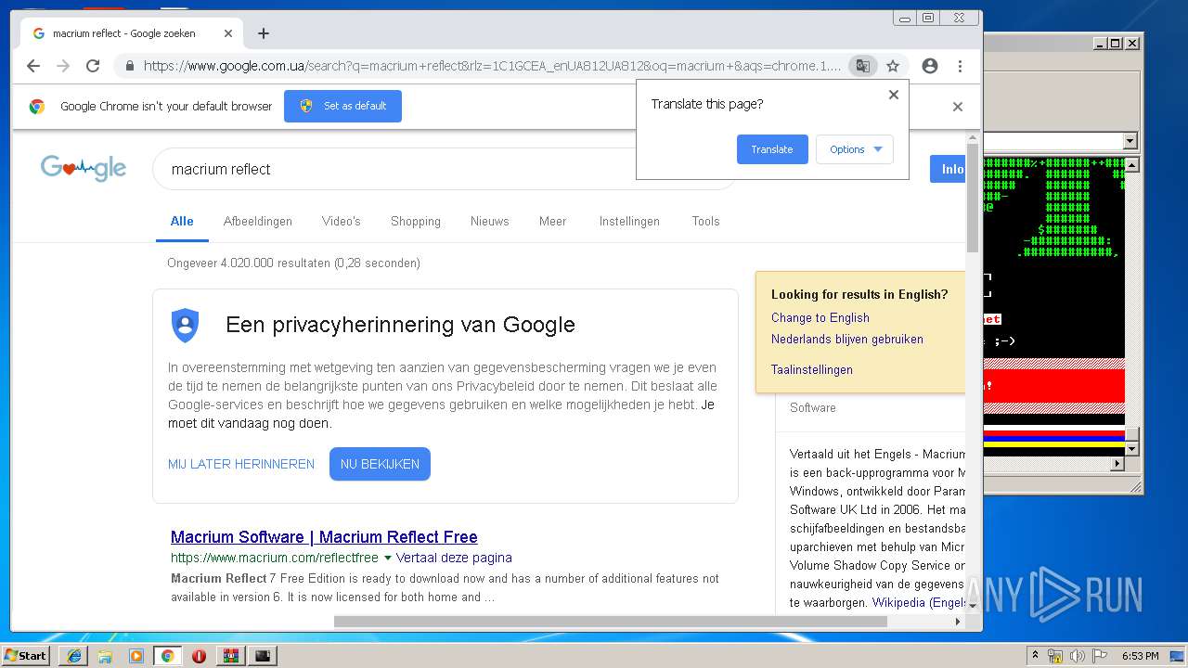The image size is (1188, 668).
Task: Click Tools in search options
Action: [705, 221]
